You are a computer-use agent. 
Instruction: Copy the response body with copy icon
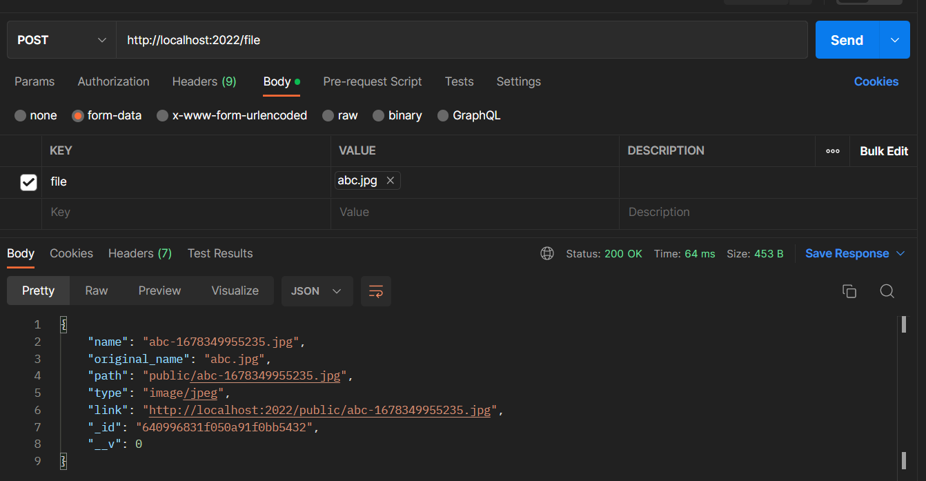849,291
